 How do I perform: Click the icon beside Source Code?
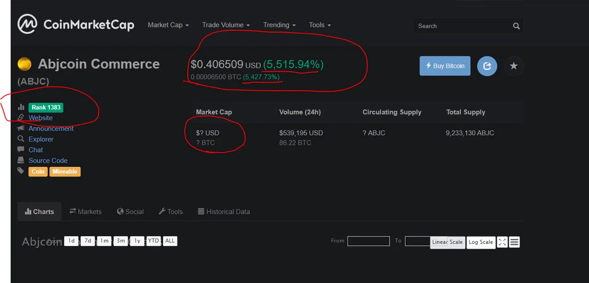pos(21,160)
